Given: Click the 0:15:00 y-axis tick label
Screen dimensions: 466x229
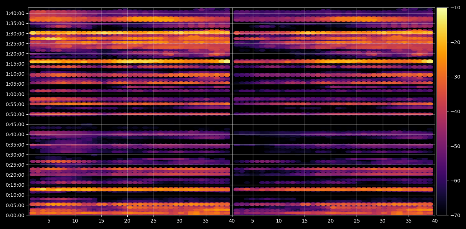Looking at the screenshot, I should tap(15, 185).
